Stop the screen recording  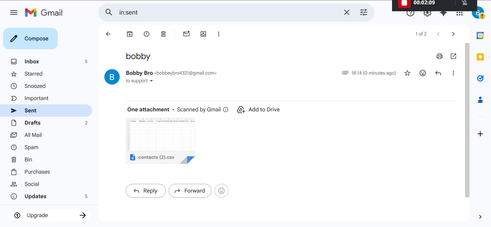pos(404,3)
